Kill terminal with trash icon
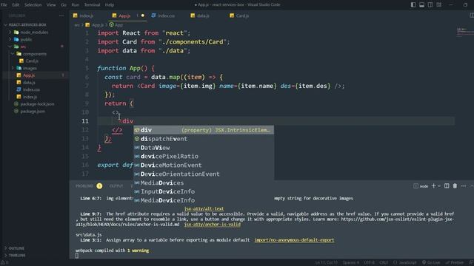The image size is (474, 266). point(455,186)
